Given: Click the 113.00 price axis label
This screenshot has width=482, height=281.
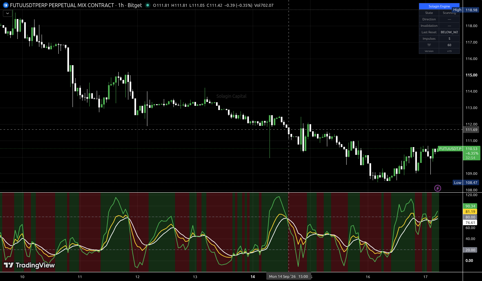Looking at the screenshot, I should coord(471,108).
